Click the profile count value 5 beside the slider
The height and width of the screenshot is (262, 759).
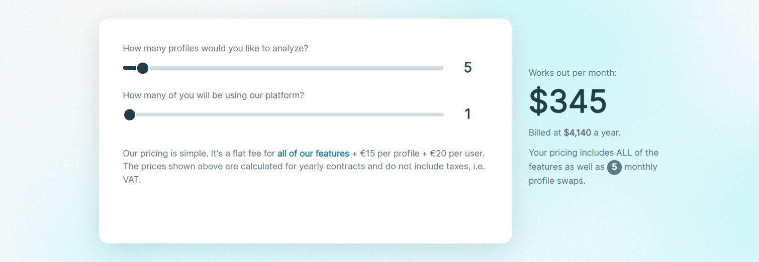467,67
